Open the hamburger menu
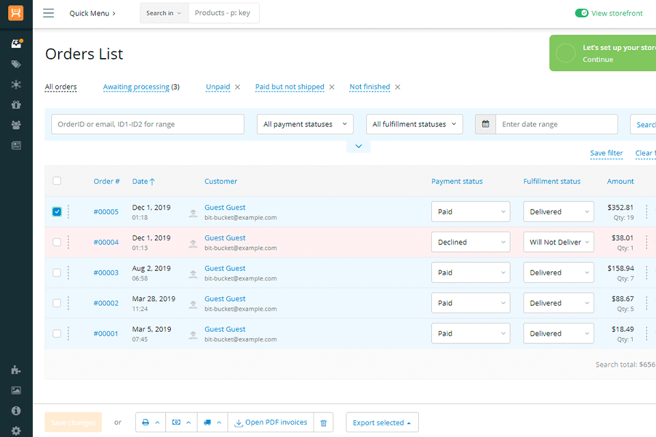 [49, 13]
